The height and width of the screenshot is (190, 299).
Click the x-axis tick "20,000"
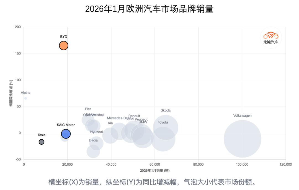67,165
